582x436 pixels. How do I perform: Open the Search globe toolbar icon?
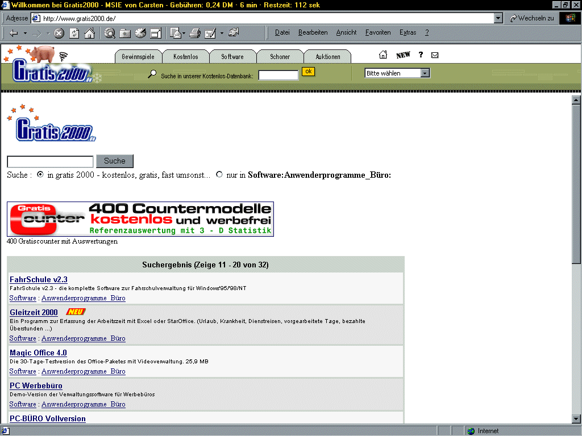pyautogui.click(x=110, y=33)
